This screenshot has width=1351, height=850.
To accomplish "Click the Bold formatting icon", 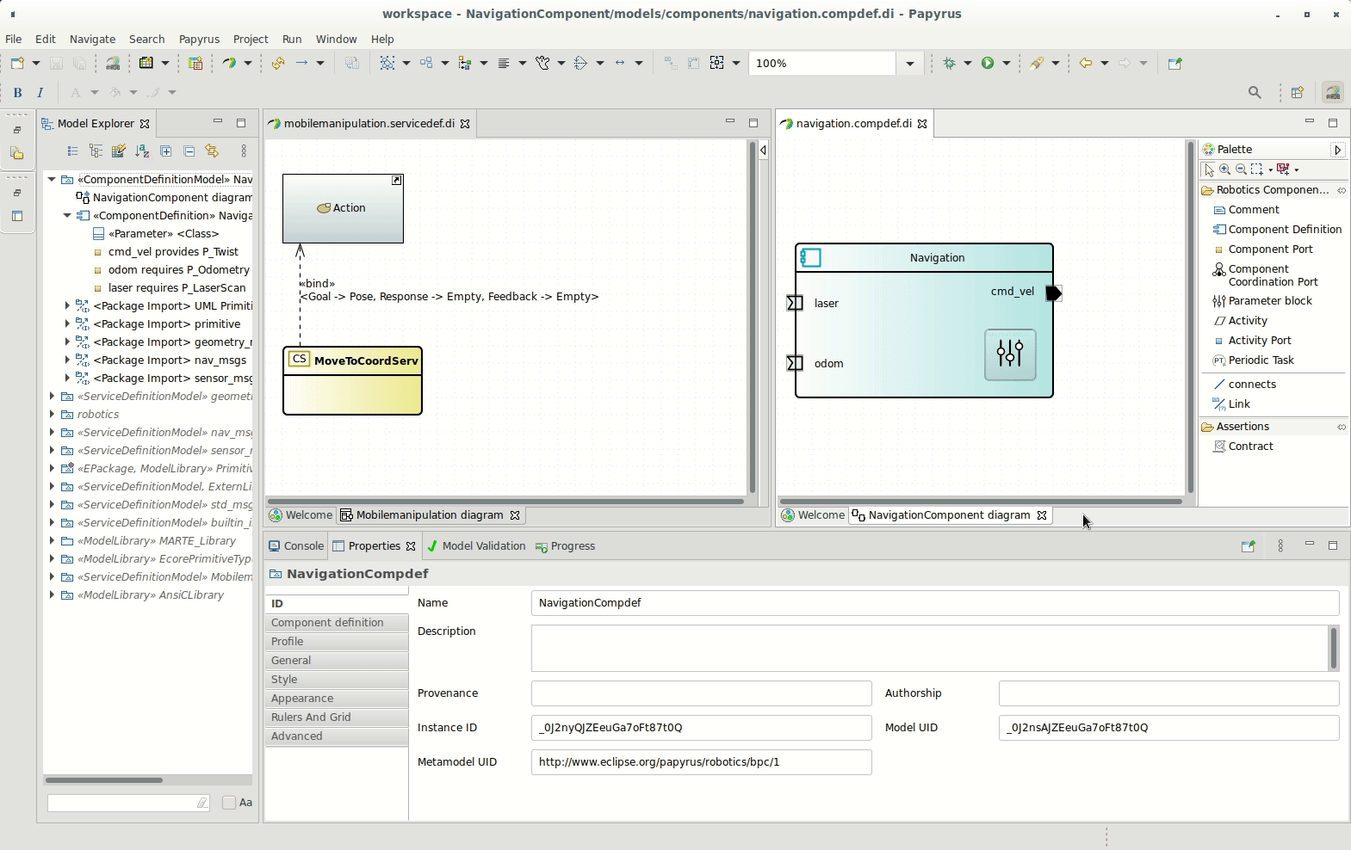I will pos(17,93).
